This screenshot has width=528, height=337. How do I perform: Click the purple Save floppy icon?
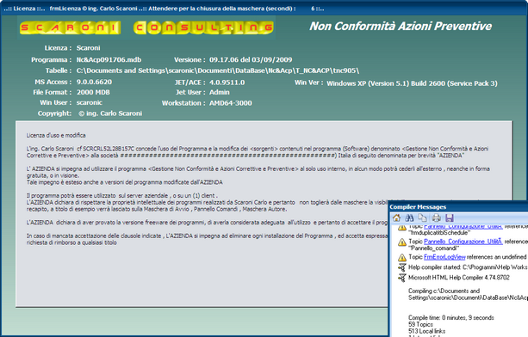[x=450, y=218]
